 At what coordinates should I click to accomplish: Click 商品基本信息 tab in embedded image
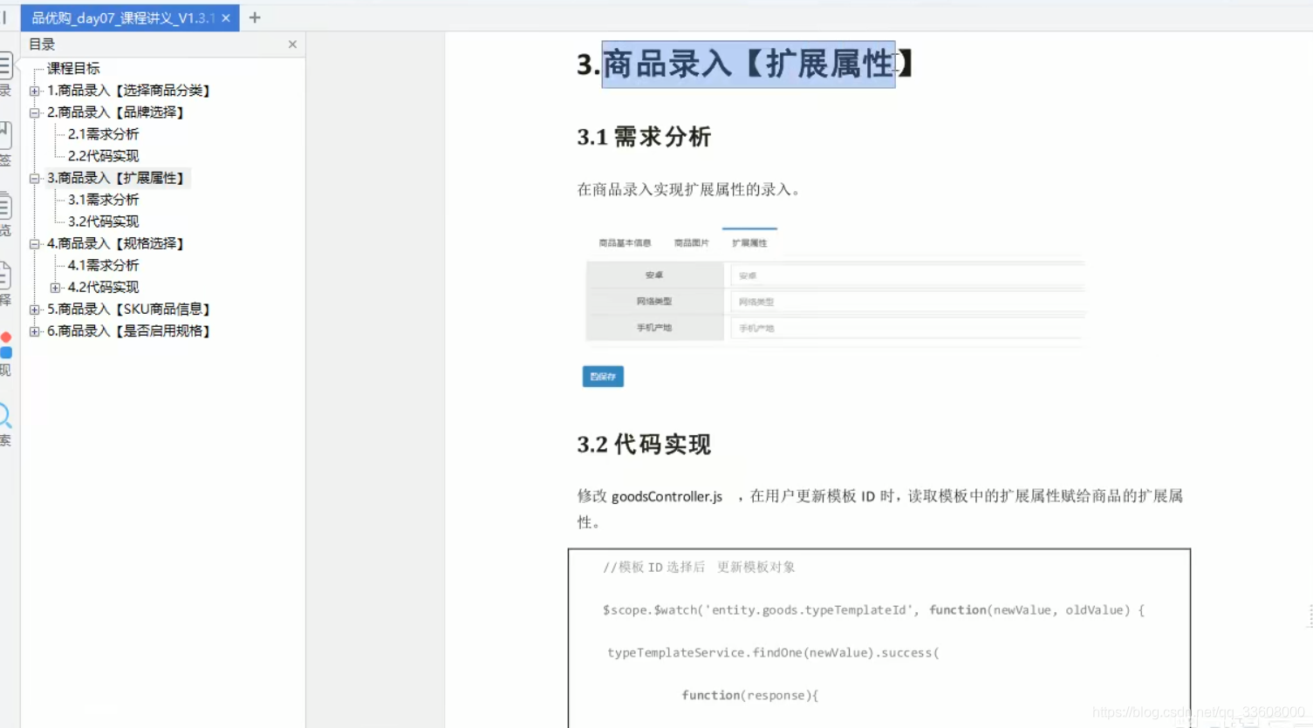pyautogui.click(x=625, y=243)
